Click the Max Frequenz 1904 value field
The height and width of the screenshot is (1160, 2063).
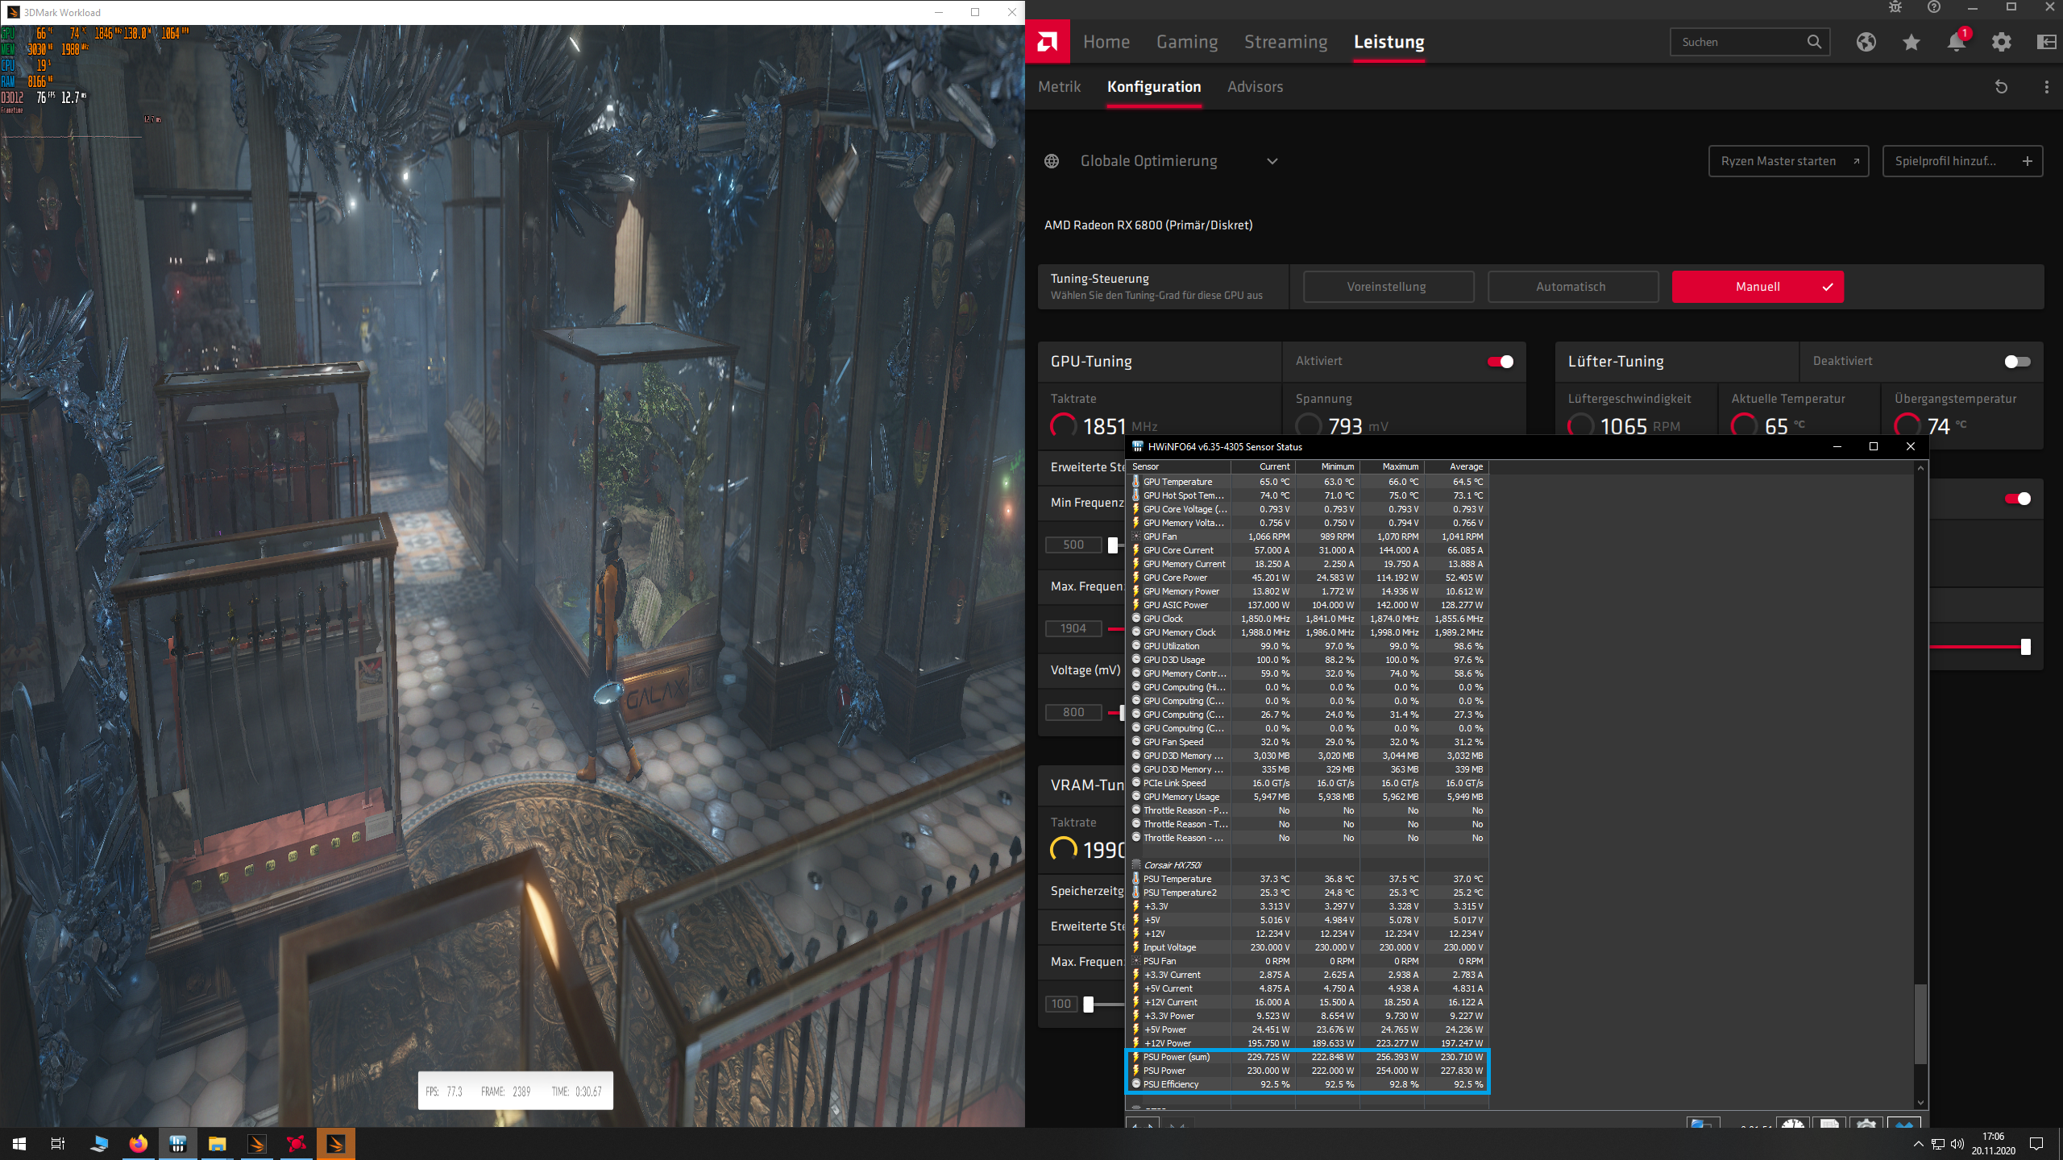[x=1073, y=629]
